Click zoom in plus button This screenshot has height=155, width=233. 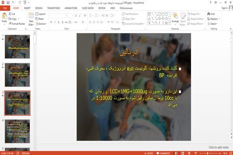(x=220, y=153)
